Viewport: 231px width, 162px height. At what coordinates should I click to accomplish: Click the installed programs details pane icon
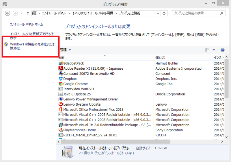(x=68, y=152)
